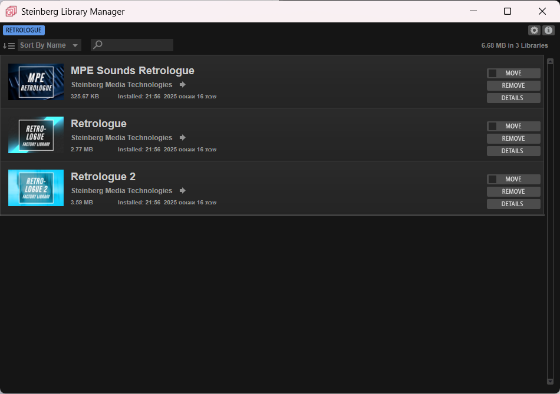Open settings via the gear icon
Viewport: 560px width, 394px height.
534,31
